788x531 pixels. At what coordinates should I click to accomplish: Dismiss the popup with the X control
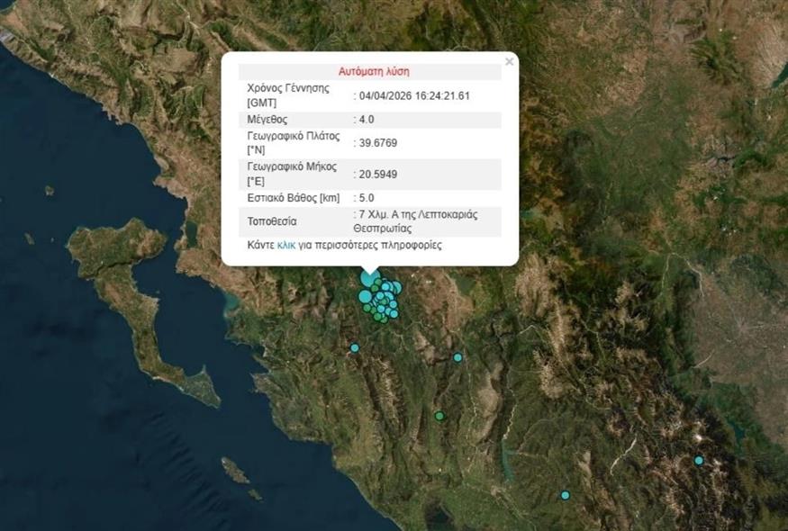[x=509, y=60]
